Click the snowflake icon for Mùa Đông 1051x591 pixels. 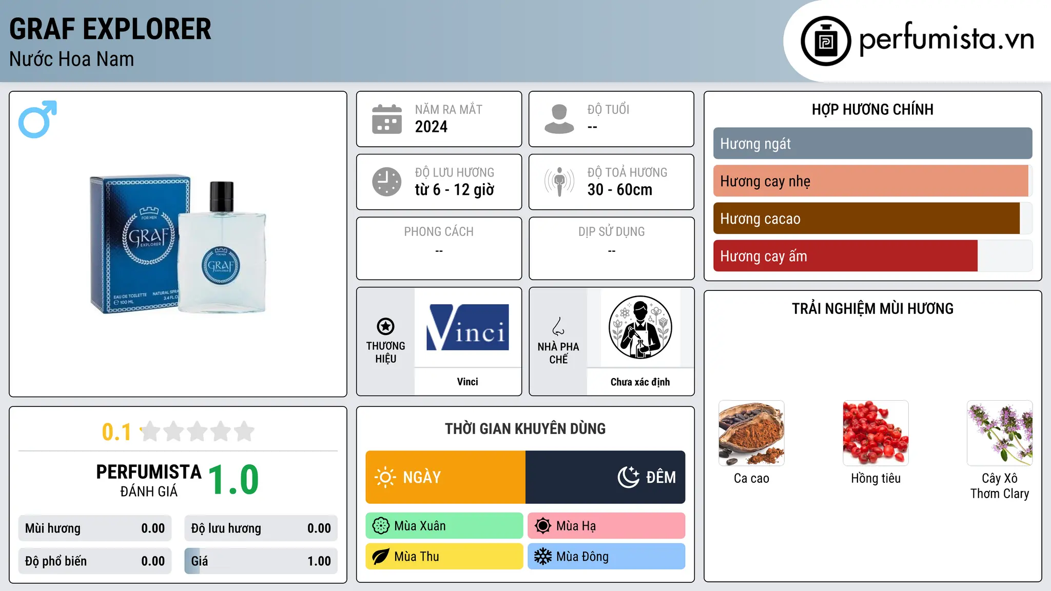pos(543,557)
